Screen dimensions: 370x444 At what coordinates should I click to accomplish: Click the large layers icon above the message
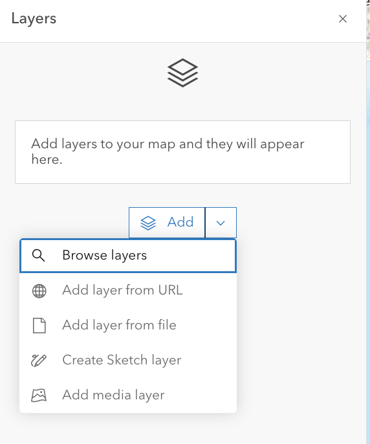pos(182,72)
